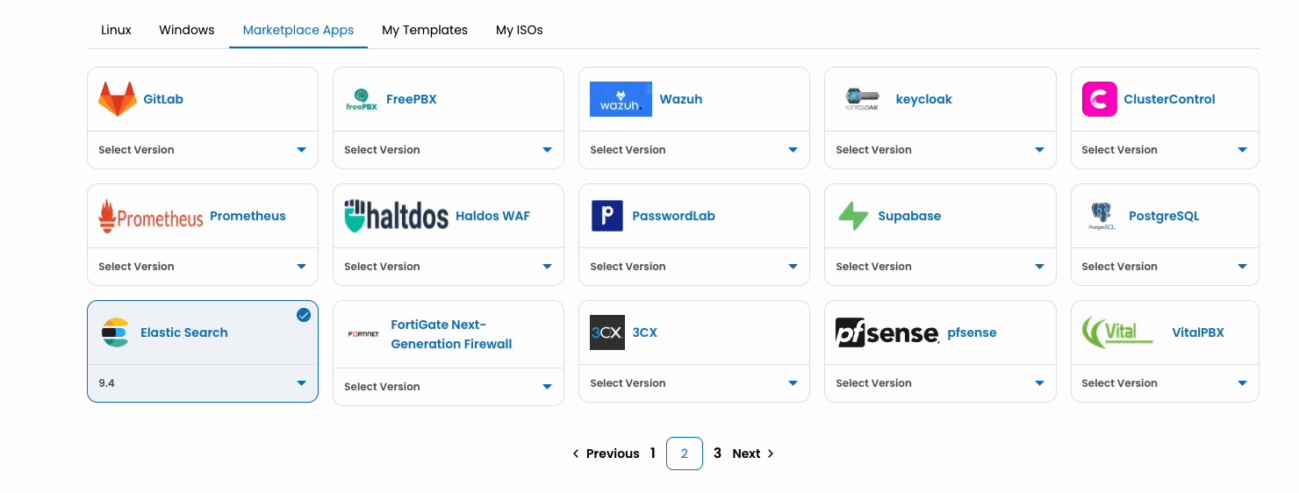Open FortiGate Select Version dropdown

449,387
